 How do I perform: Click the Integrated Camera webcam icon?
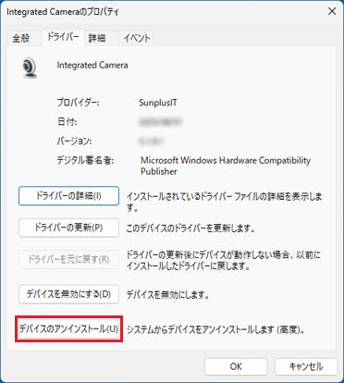click(x=30, y=68)
